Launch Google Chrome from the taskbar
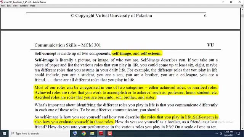The height and width of the screenshot is (137, 244). tap(83, 134)
